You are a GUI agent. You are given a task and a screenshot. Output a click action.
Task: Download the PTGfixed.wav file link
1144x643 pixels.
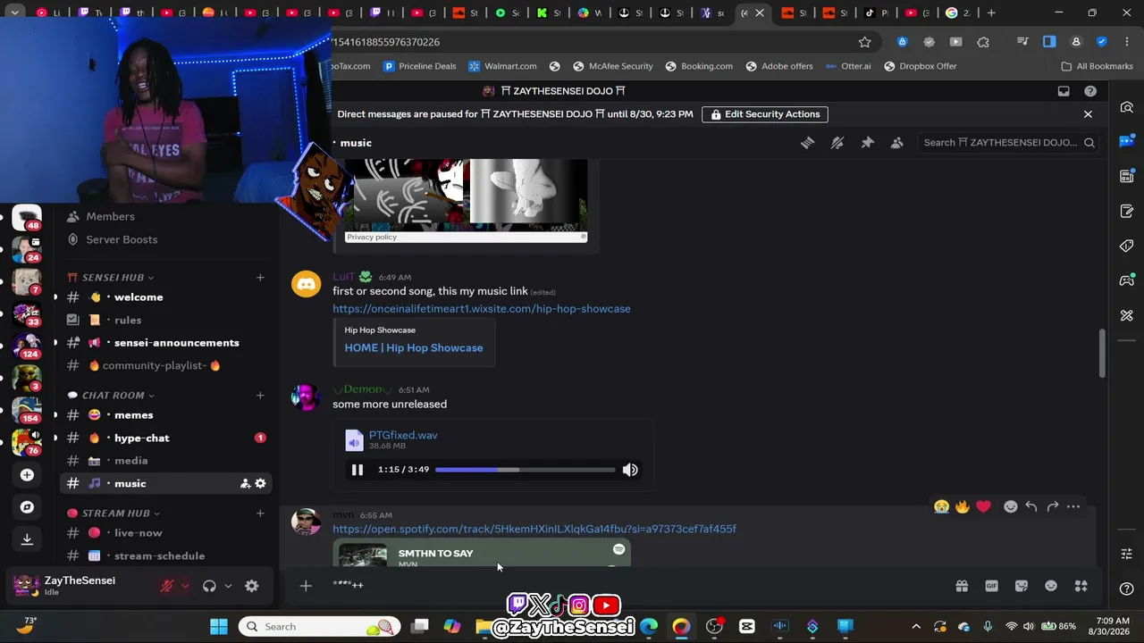point(403,435)
